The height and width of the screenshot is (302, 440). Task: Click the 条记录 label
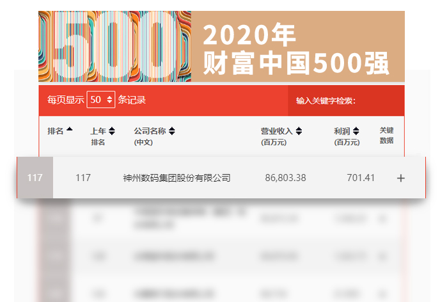point(132,100)
